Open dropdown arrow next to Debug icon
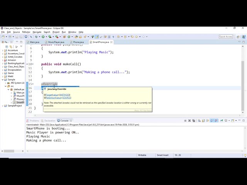The height and width of the screenshot is (185, 247). click(x=39, y=37)
